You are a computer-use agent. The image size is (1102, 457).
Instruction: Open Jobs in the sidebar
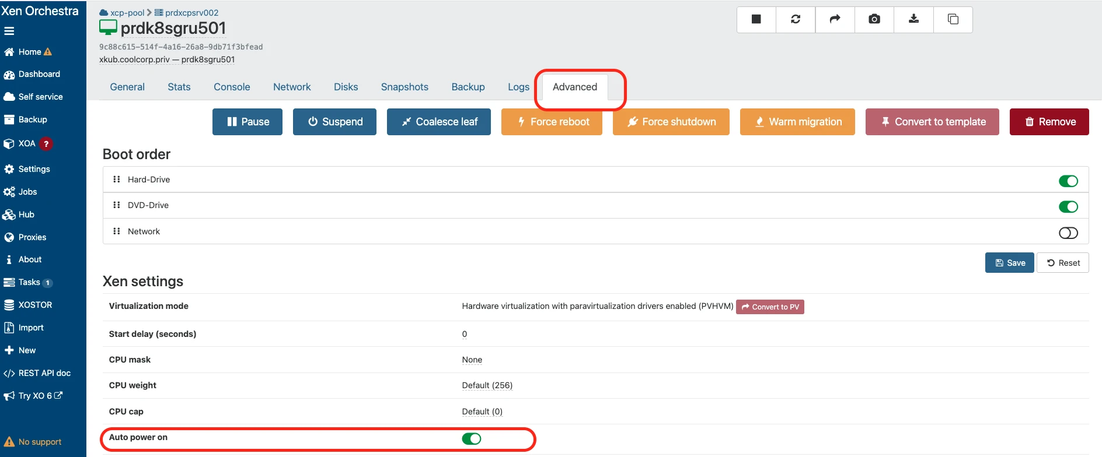coord(20,192)
